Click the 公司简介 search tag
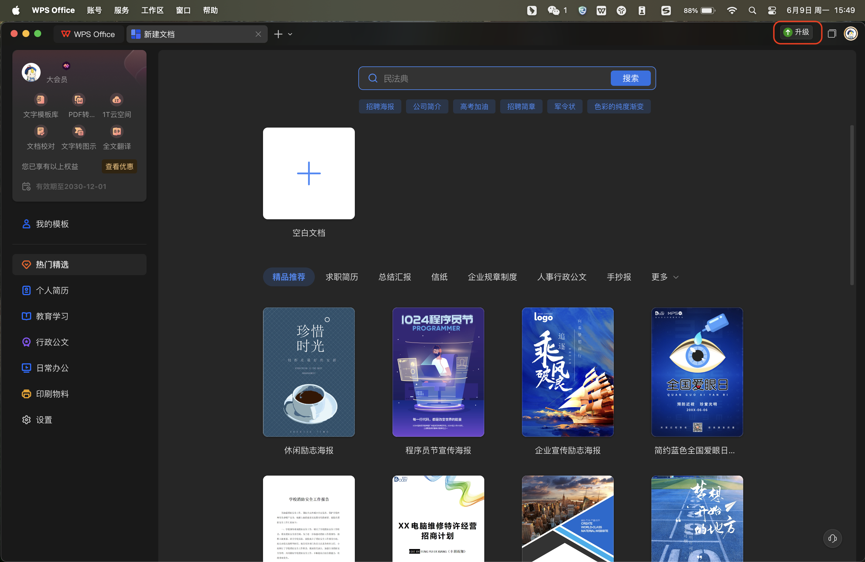Screen dimensions: 865x562 [427, 106]
